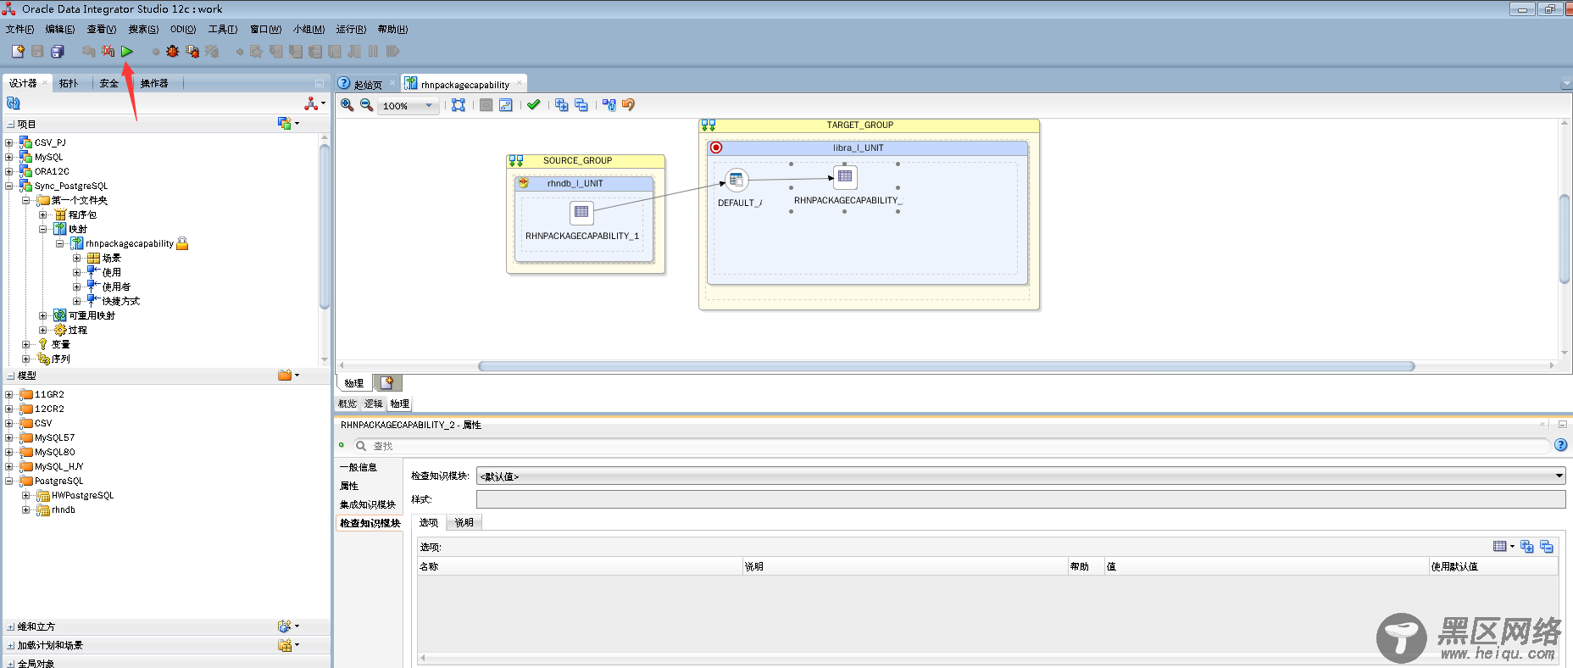Switch to the 概览 mapping view tab
Image resolution: width=1573 pixels, height=668 pixels.
(347, 404)
